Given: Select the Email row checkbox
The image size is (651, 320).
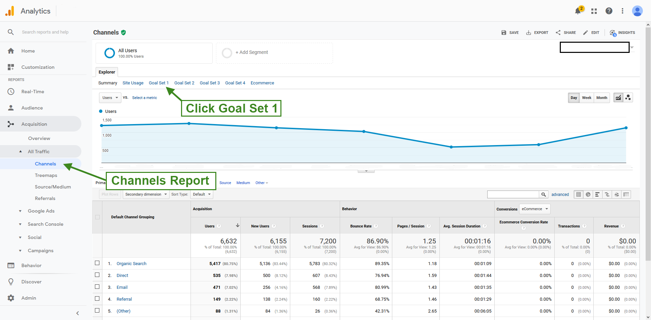Looking at the screenshot, I should pyautogui.click(x=97, y=287).
